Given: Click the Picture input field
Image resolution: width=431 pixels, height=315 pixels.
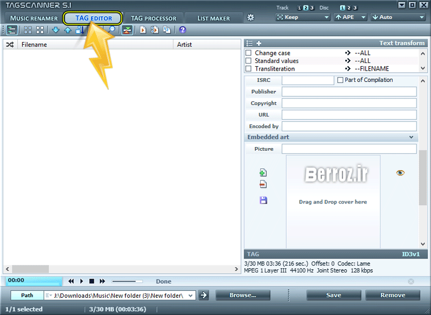Looking at the screenshot, I should [349, 149].
